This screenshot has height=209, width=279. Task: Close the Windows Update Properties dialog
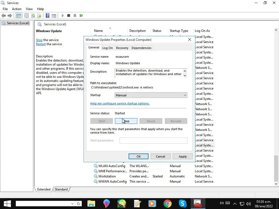pos(190,39)
